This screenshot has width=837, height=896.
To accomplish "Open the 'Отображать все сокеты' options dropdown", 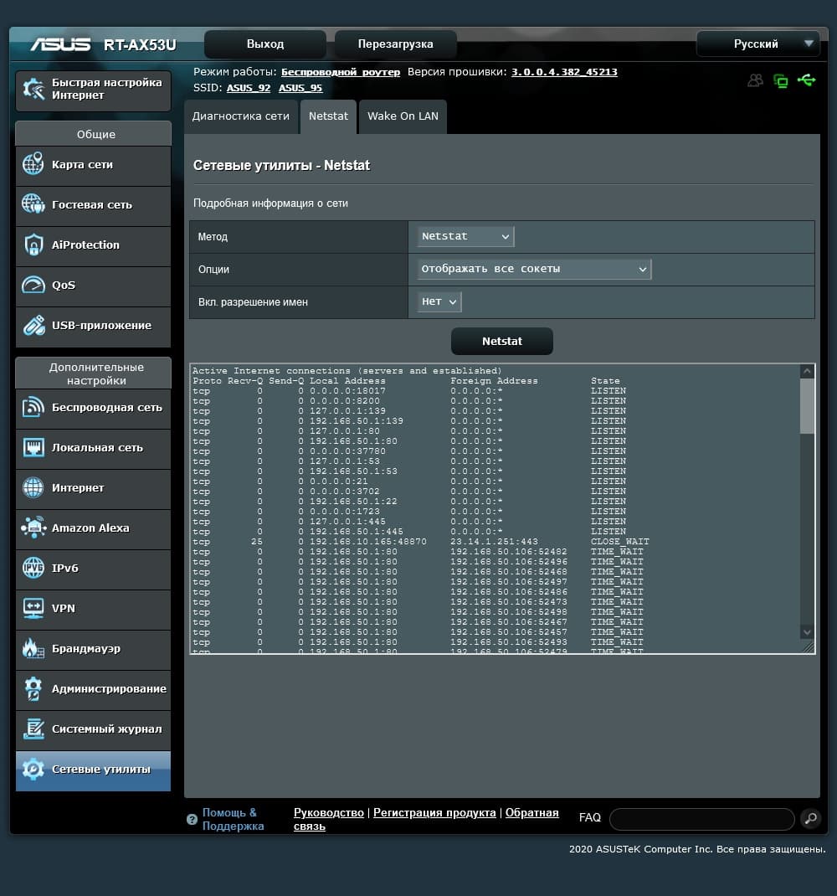I will coord(534,269).
